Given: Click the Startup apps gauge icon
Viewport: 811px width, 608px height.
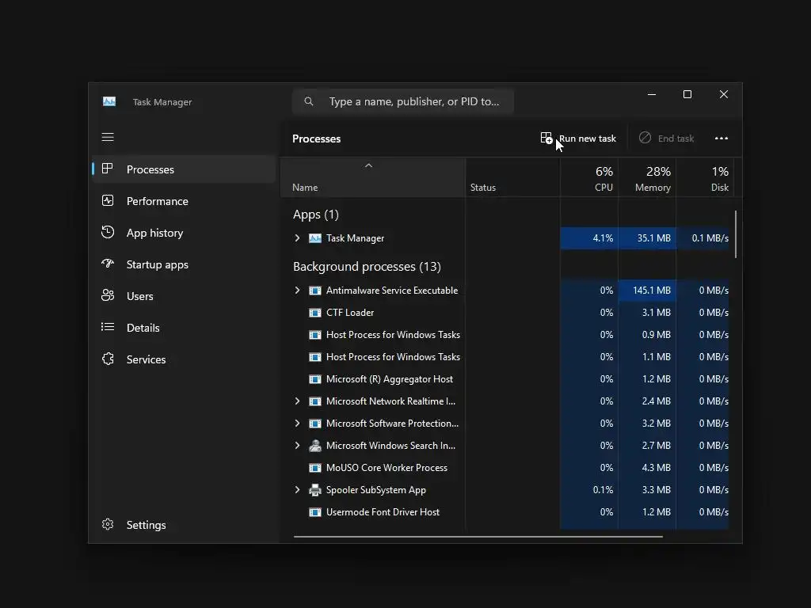Looking at the screenshot, I should click(x=108, y=264).
